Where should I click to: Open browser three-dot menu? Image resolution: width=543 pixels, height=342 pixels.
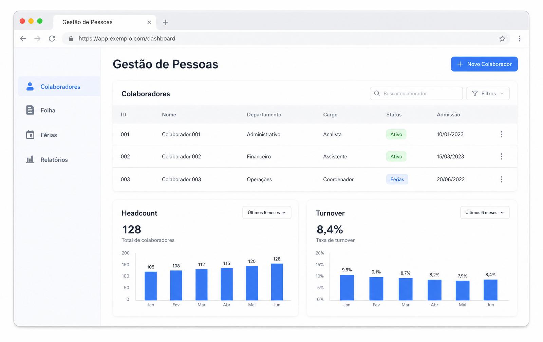click(x=519, y=39)
